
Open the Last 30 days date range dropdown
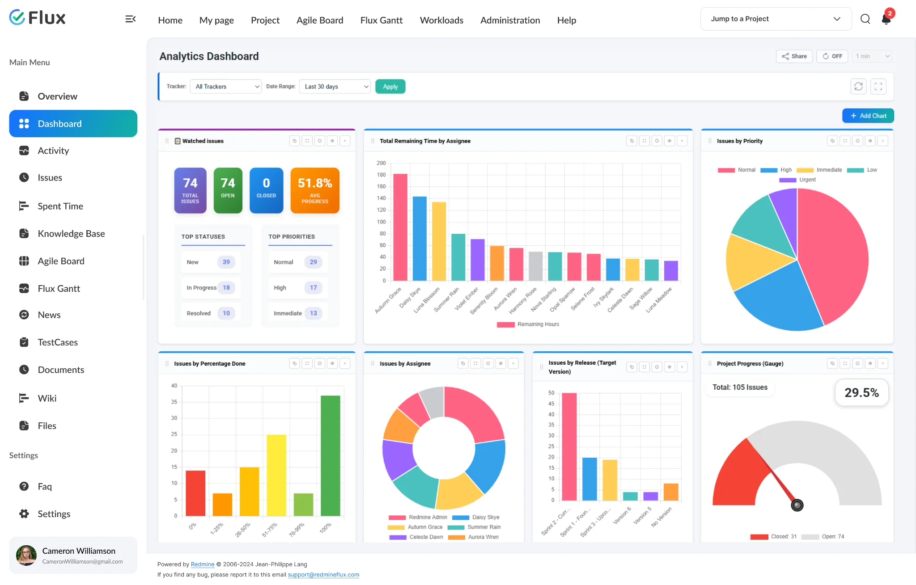coord(335,86)
